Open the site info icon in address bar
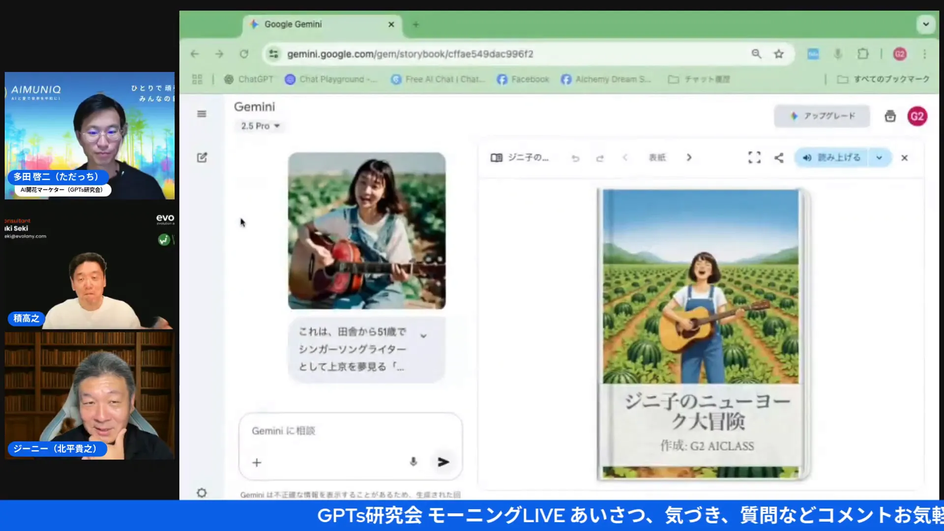This screenshot has width=944, height=531. click(273, 54)
